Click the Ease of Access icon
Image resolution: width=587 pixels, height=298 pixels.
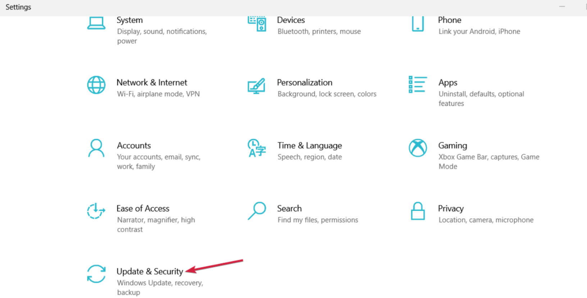pos(96,211)
